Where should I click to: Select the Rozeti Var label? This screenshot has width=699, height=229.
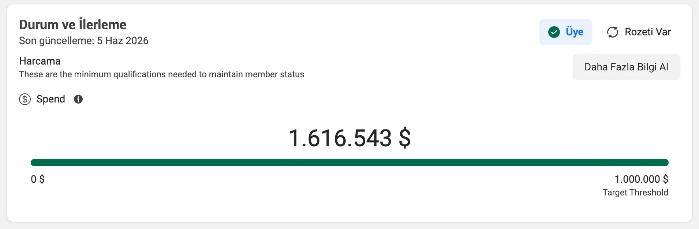point(648,32)
